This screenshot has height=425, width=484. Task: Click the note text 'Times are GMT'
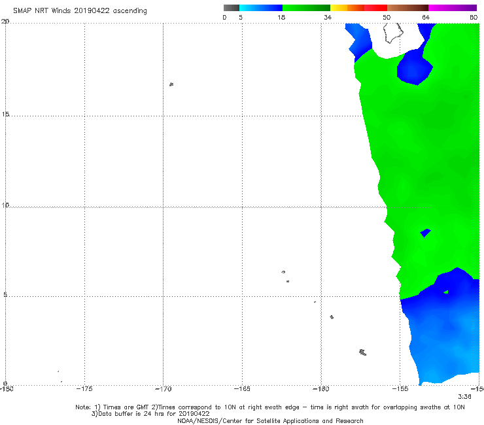[126, 407]
